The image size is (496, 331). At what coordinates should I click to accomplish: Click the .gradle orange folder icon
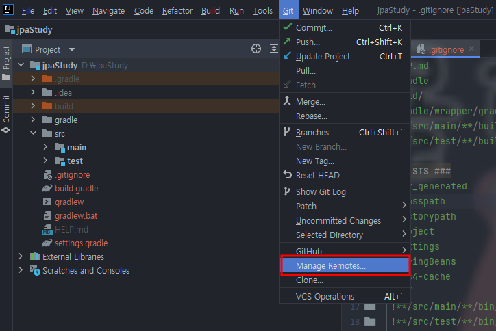[x=47, y=79]
